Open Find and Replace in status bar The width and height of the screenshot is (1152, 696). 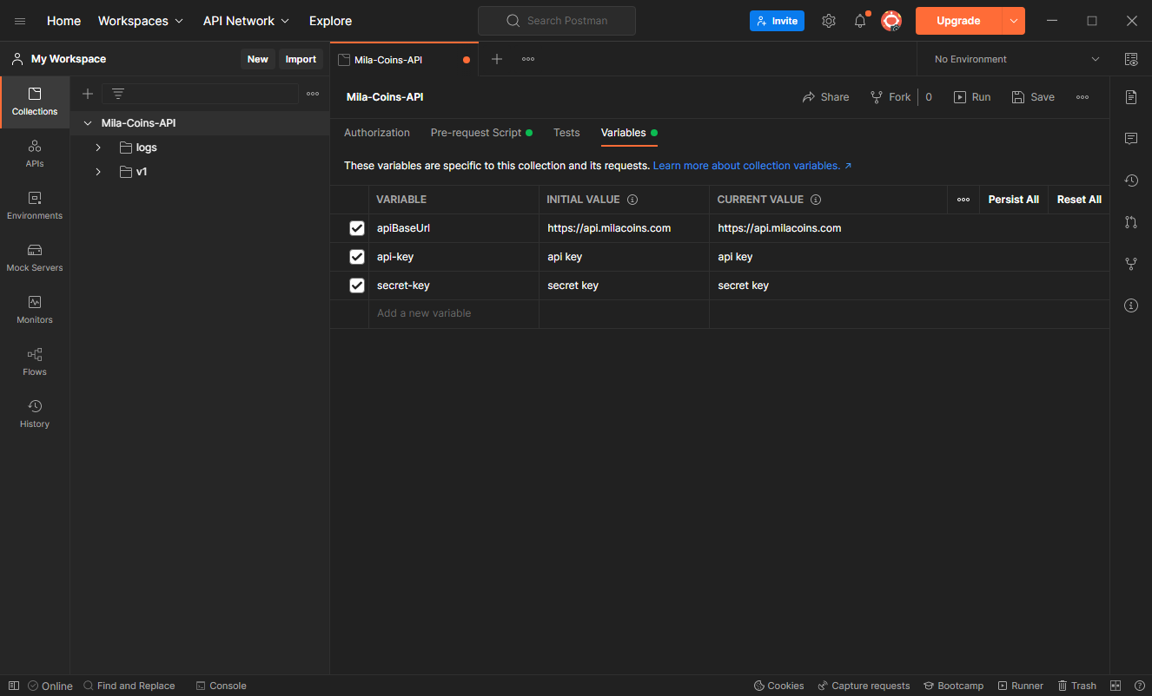129,686
